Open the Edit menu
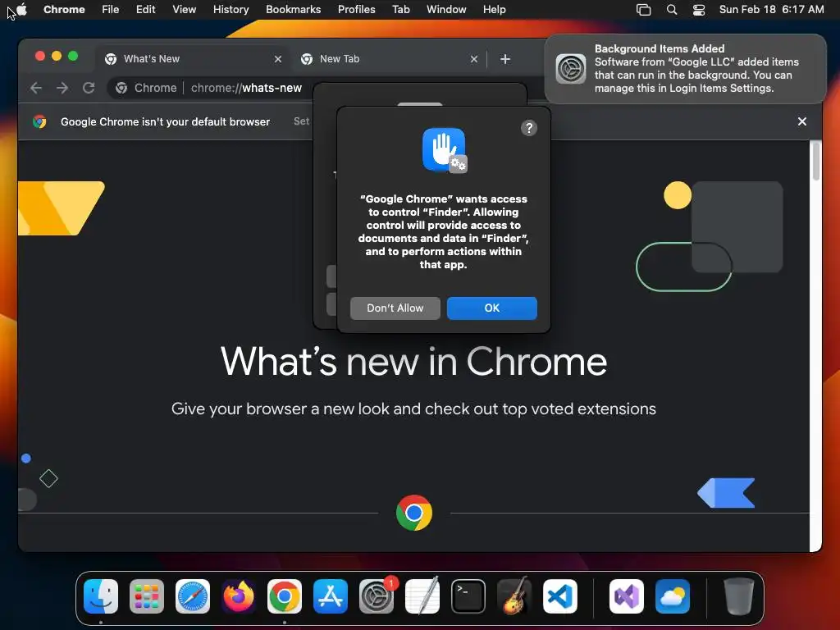The width and height of the screenshot is (840, 630). [146, 10]
